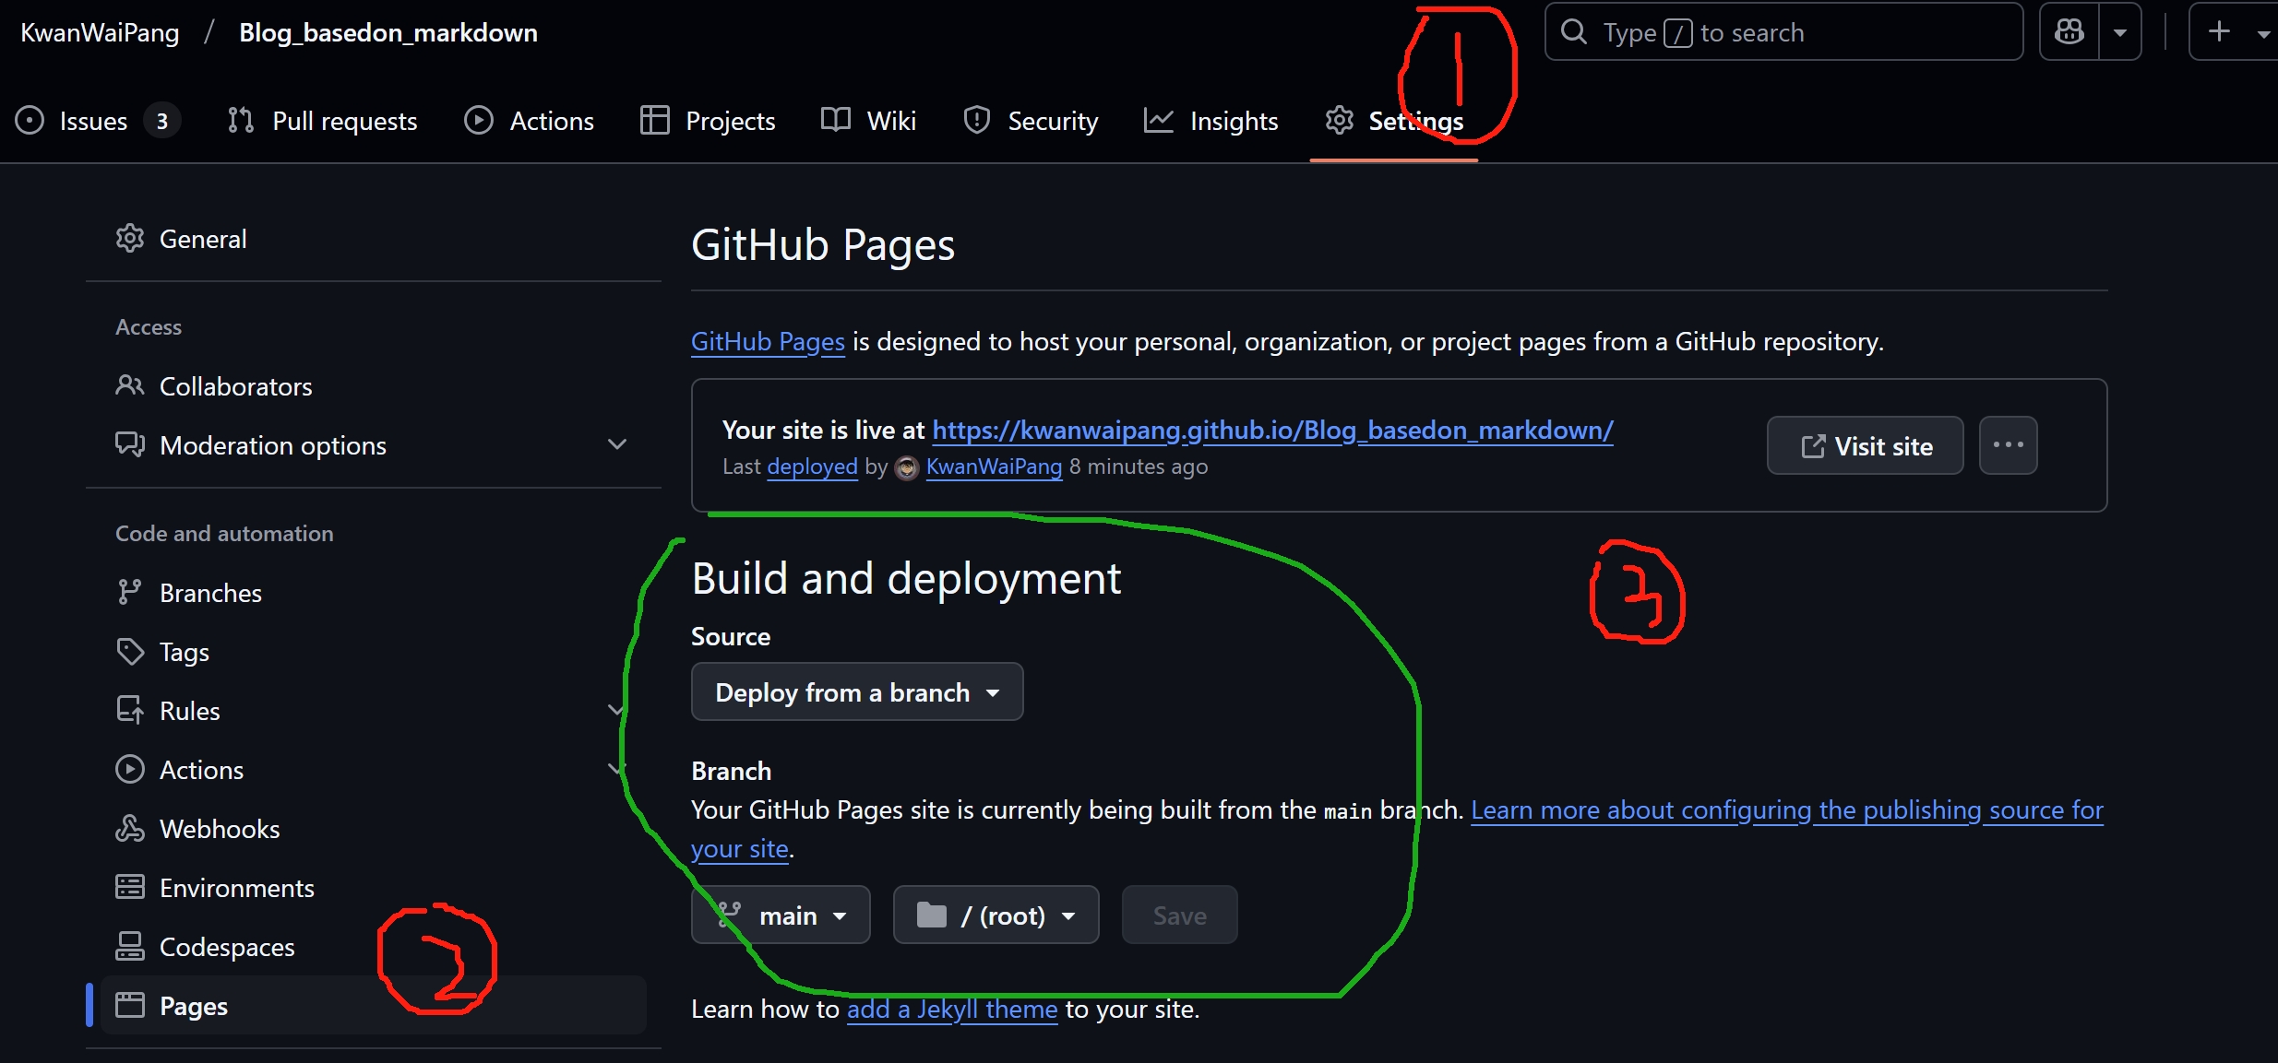Screen dimensions: 2278x1063
Task: Open KwanWaiPang owner link in breadcrumb
Action: (x=100, y=32)
